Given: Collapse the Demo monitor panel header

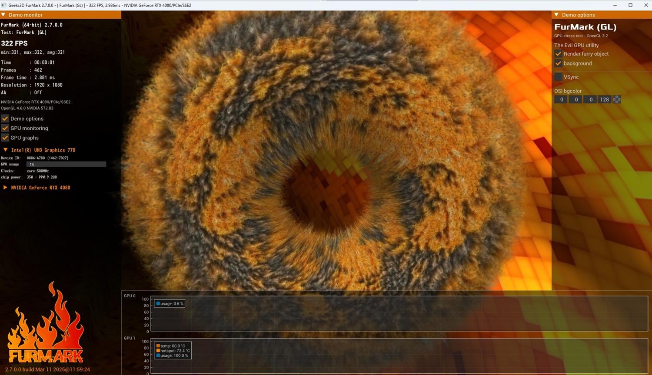Looking at the screenshot, I should [x=3, y=15].
